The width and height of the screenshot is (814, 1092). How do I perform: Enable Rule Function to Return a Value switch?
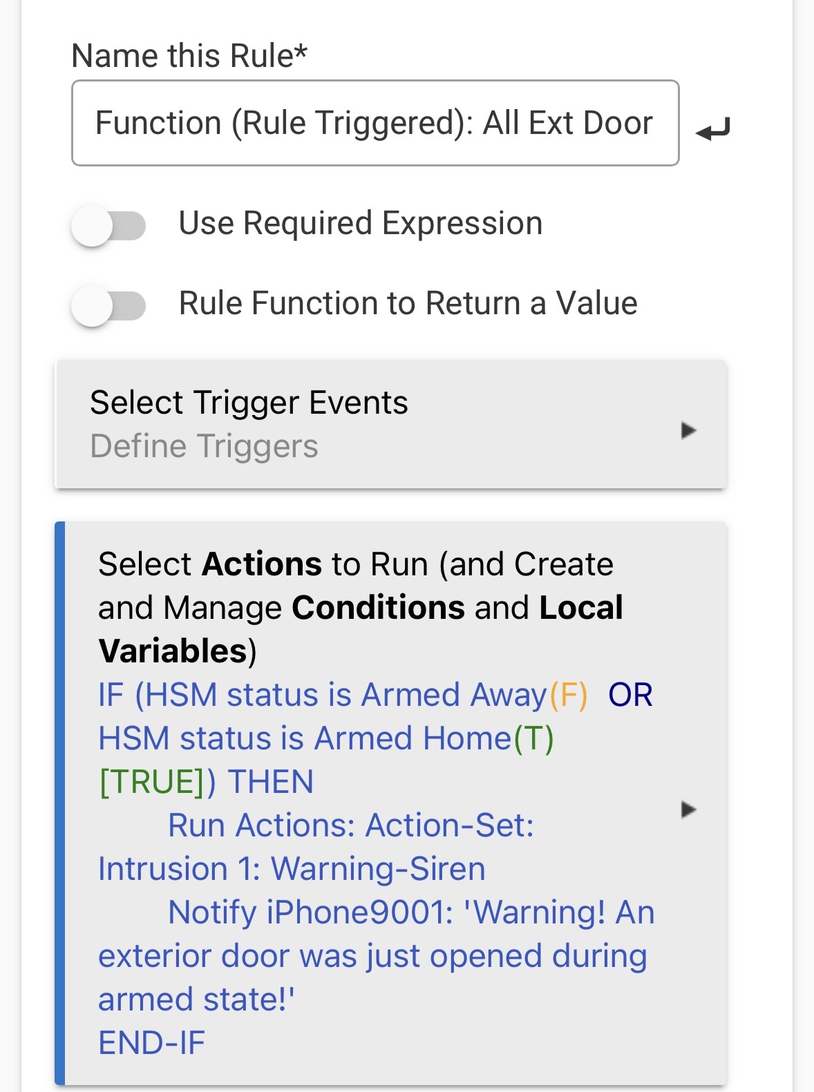[108, 306]
